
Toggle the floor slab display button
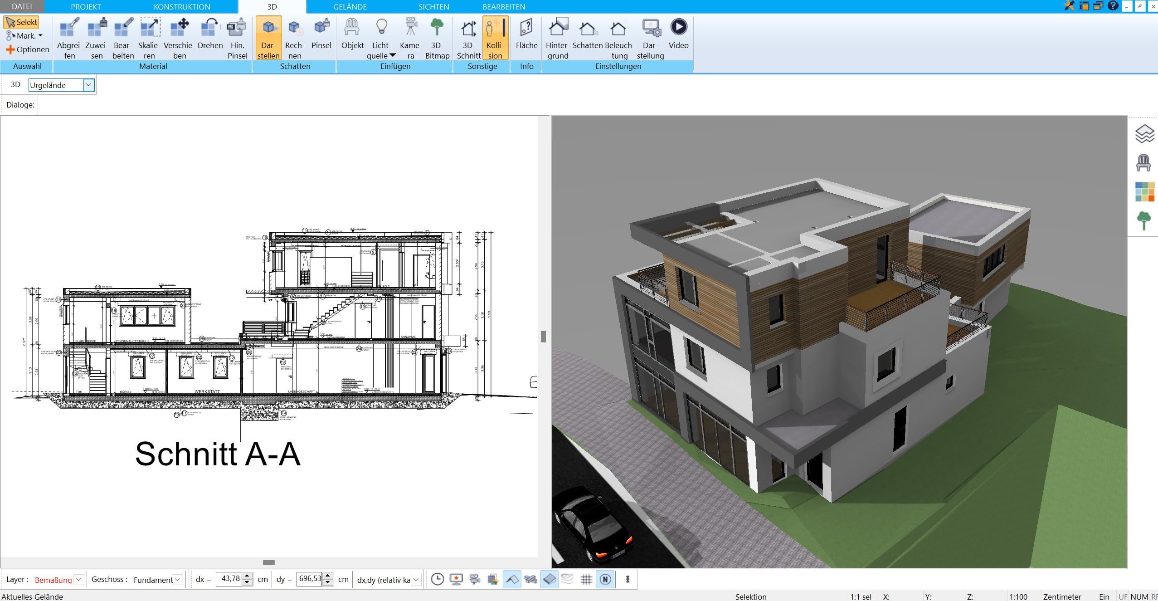[x=549, y=579]
